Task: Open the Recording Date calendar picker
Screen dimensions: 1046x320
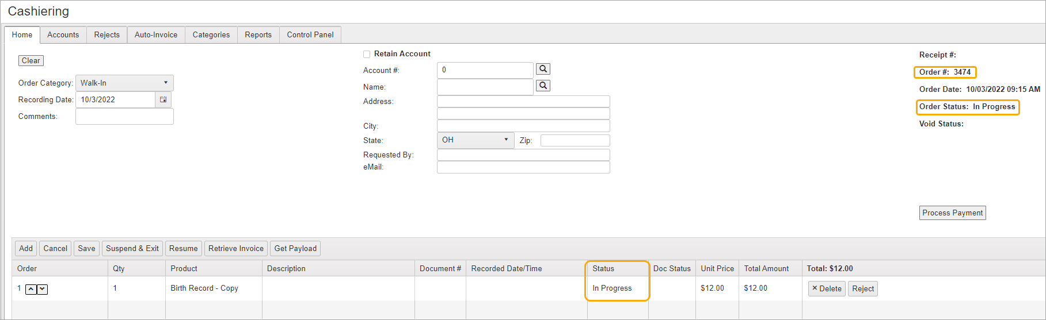Action: click(x=163, y=99)
